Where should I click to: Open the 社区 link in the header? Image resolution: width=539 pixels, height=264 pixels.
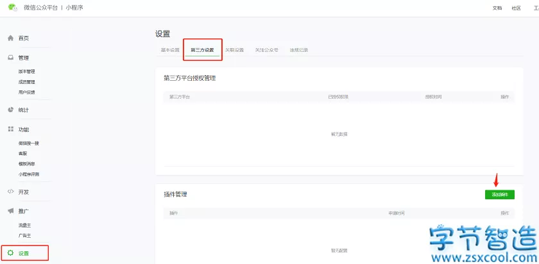517,8
